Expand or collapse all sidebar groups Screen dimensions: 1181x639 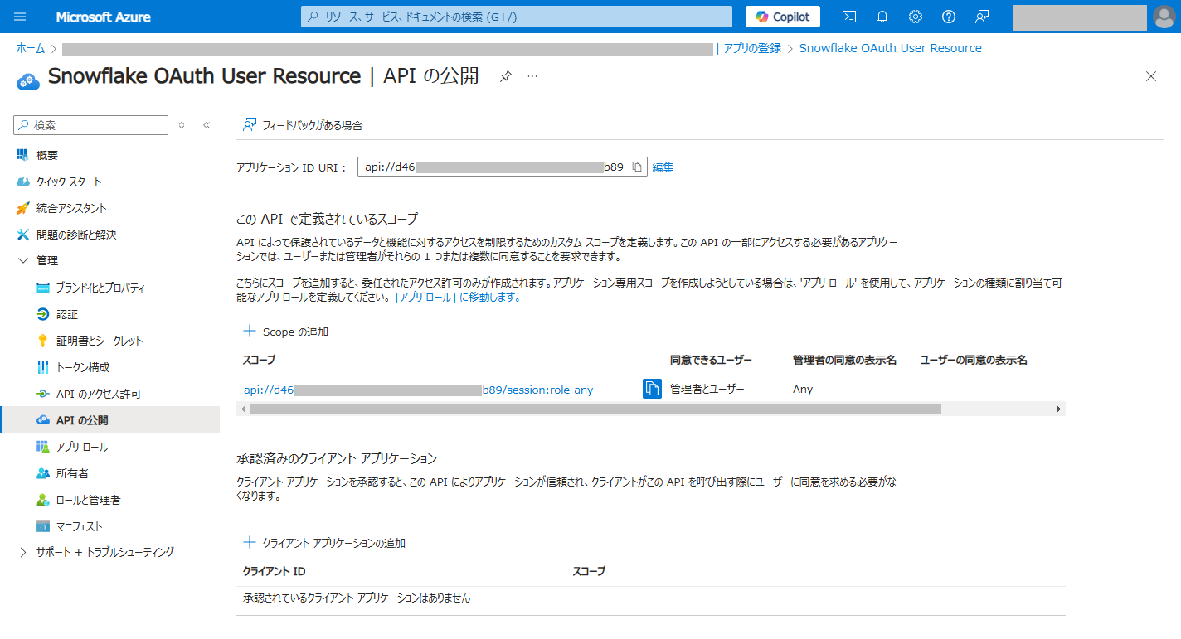click(182, 125)
